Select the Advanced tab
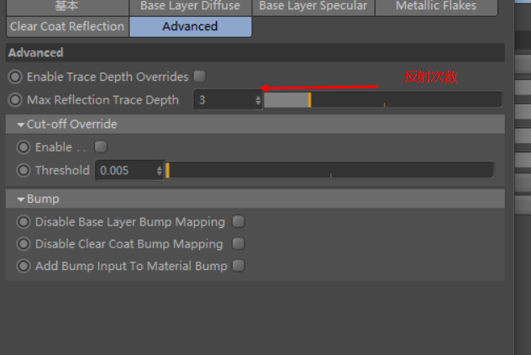Image resolution: width=531 pixels, height=355 pixels. [191, 26]
